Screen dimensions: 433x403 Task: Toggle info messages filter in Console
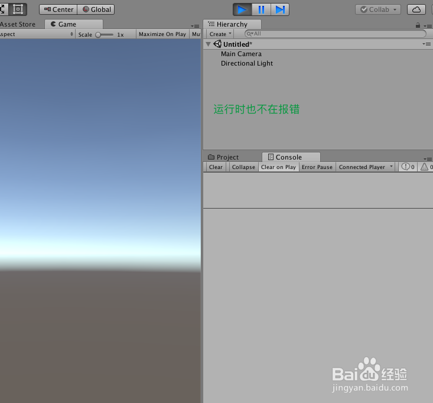[x=408, y=167]
